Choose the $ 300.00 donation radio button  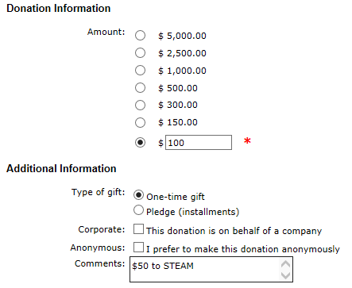[140, 105]
